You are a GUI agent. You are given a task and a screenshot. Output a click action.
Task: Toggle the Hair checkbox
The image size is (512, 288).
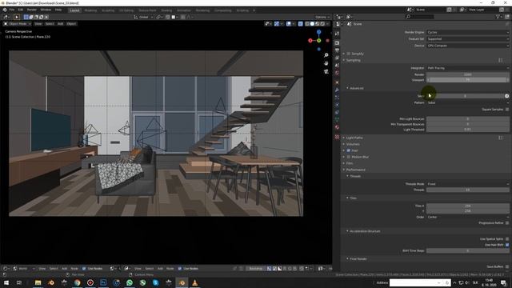(349, 150)
